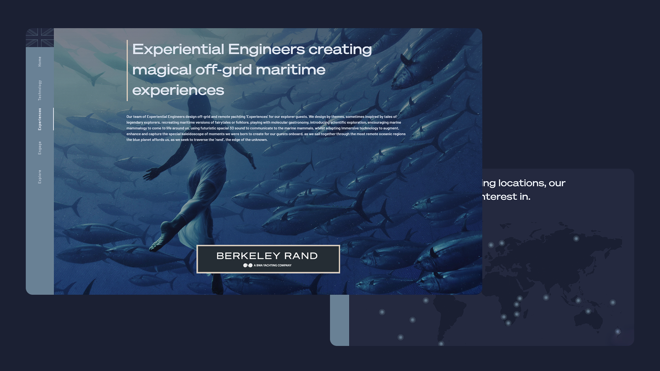Click marker east of Papua New Guinea
The width and height of the screenshot is (660, 371).
(613, 303)
